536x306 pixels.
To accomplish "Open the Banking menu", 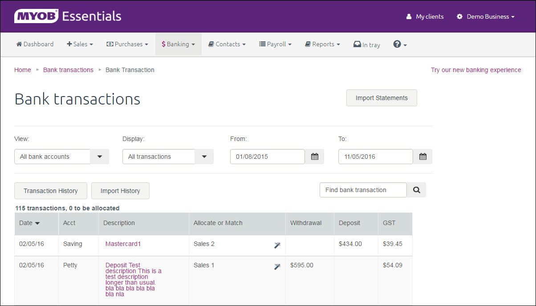I will [x=178, y=44].
